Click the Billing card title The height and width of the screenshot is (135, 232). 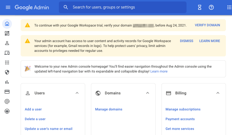(181, 93)
